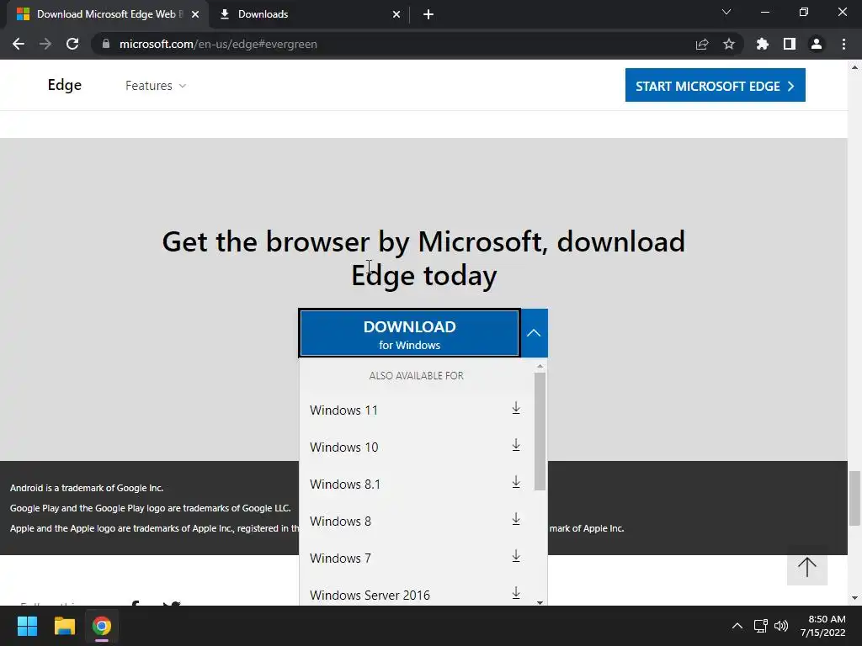This screenshot has width=862, height=646.
Task: Reload the current page
Action: (72, 44)
